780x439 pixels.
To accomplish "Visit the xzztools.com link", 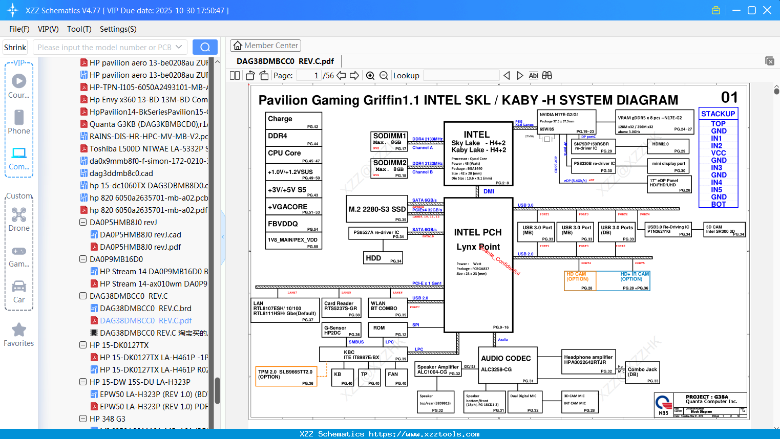I will click(x=424, y=434).
